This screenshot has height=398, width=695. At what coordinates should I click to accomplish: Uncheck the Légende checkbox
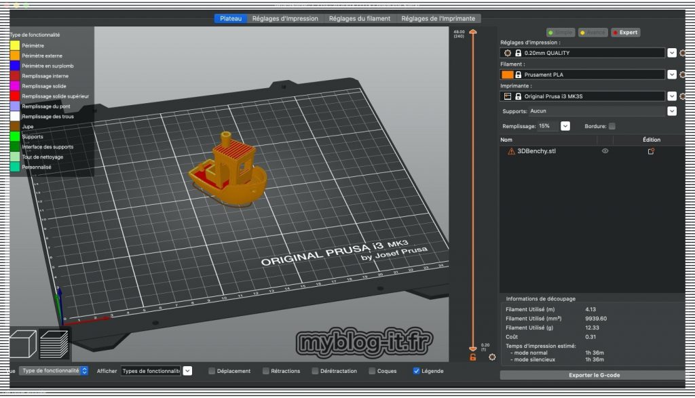417,371
